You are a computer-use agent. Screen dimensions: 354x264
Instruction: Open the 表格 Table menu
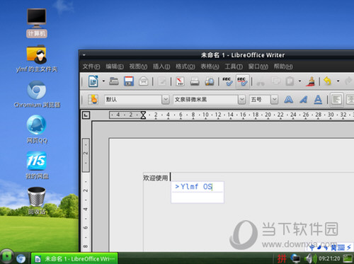[x=210, y=67]
